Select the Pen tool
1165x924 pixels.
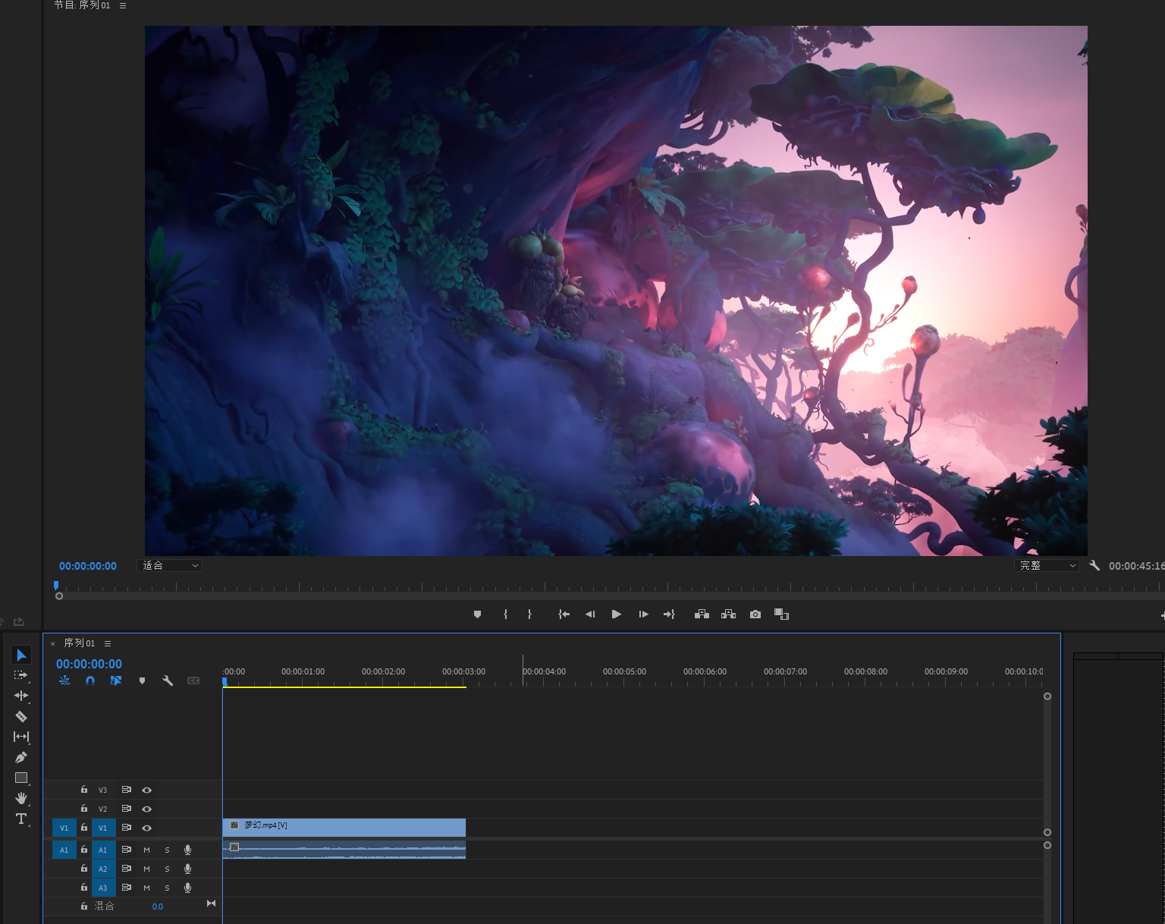coord(21,757)
